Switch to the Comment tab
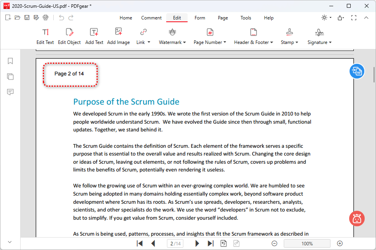The width and height of the screenshot is (376, 250). click(x=151, y=18)
